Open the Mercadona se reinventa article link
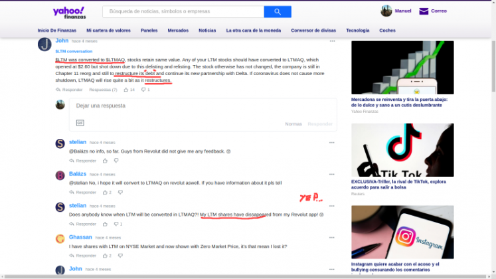 (399, 102)
